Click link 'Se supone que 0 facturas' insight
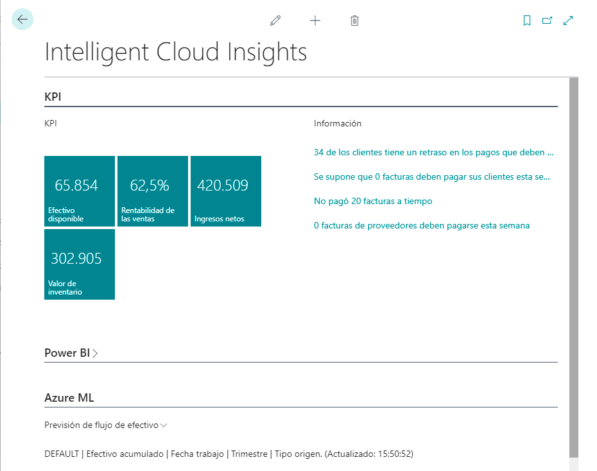This screenshot has width=597, height=471. [431, 177]
